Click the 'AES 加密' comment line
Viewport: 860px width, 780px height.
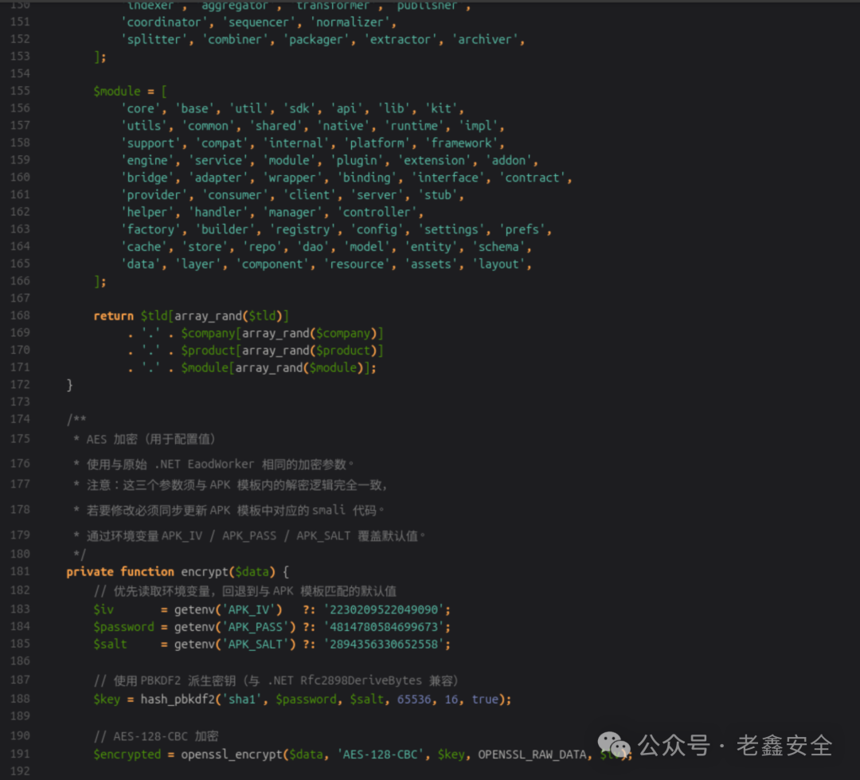(x=145, y=439)
